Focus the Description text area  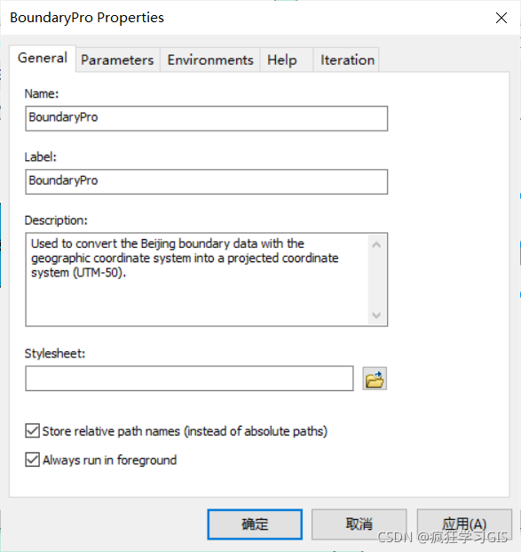coord(197,279)
